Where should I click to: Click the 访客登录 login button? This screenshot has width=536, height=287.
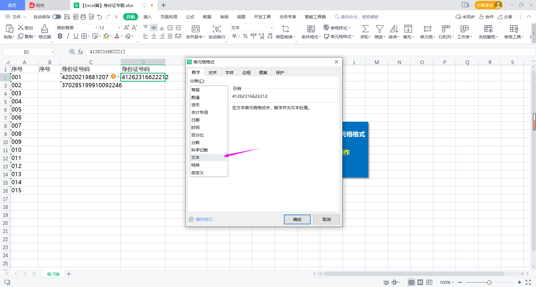488,5
